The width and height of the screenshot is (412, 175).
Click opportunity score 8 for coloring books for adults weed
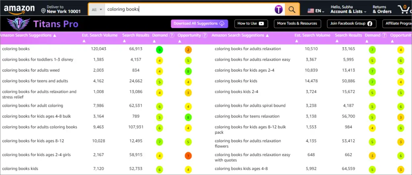click(x=188, y=71)
